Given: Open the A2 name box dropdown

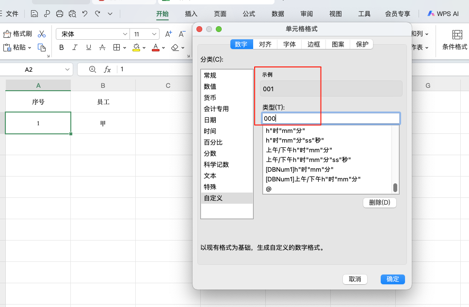Looking at the screenshot, I should (67, 69).
